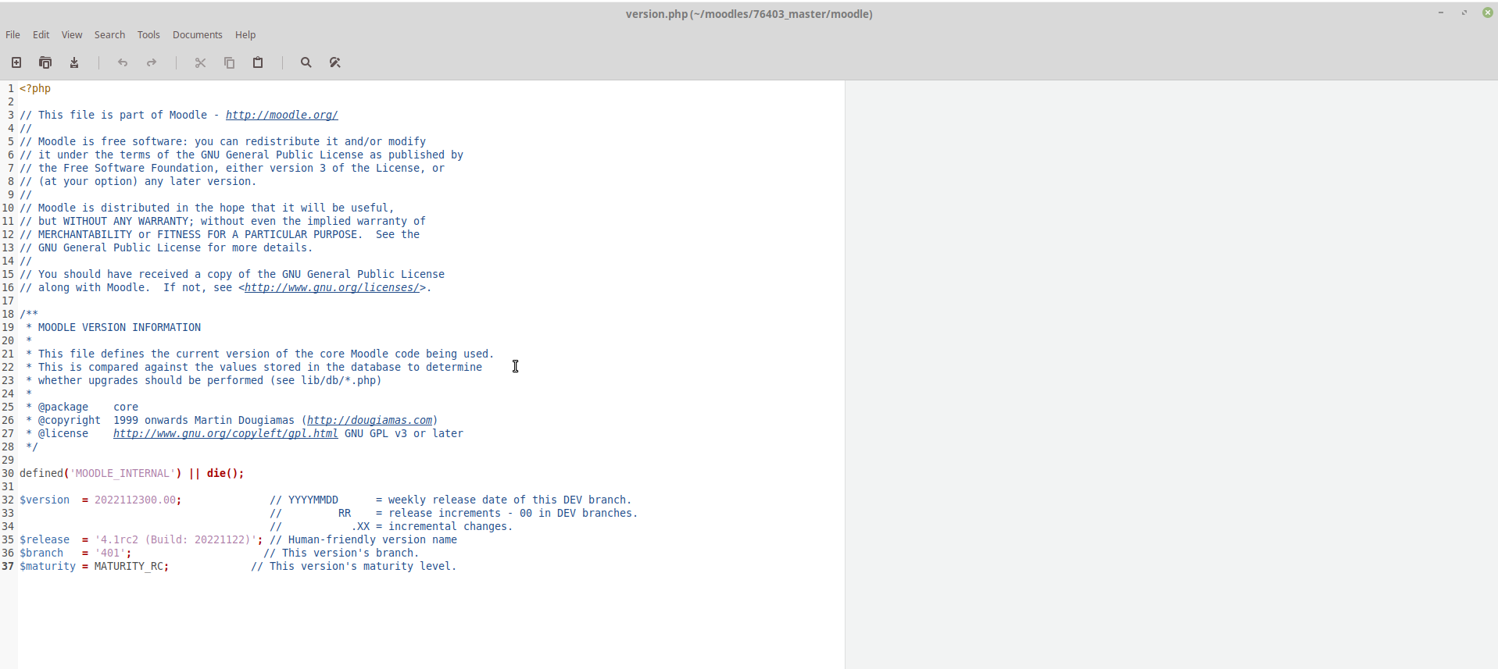
Task: Click the gnu.org/copyleft/gpl.html link
Action: point(226,433)
